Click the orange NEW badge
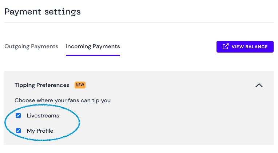This screenshot has height=153, width=278. coord(80,85)
